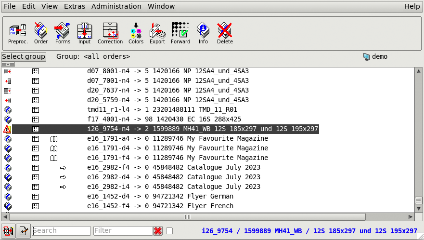This screenshot has width=424, height=240.
Task: Open the Help menu
Action: [x=412, y=6]
